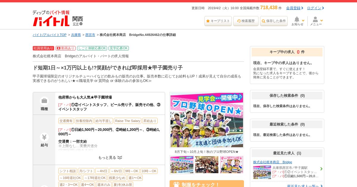Click the 給与 yen icon
The height and width of the screenshot is (187, 357).
[44, 137]
